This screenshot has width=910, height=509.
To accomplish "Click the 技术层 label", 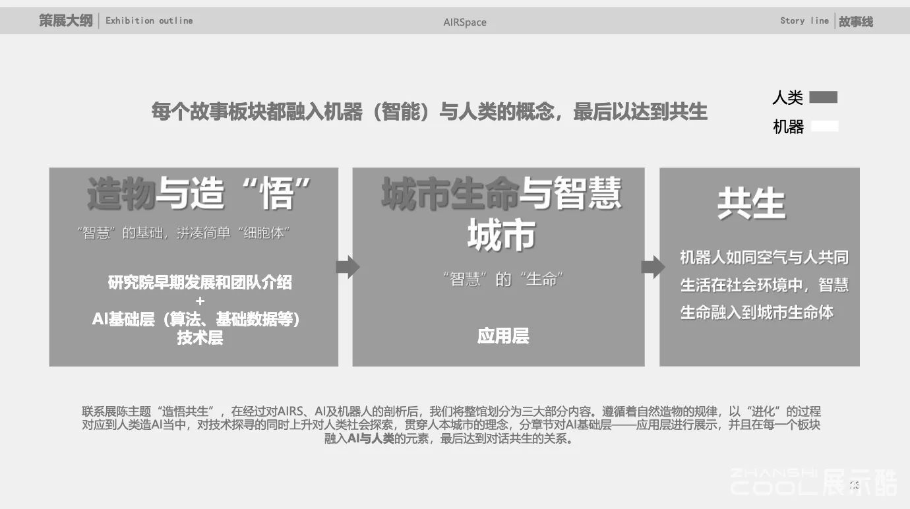I will click(200, 338).
